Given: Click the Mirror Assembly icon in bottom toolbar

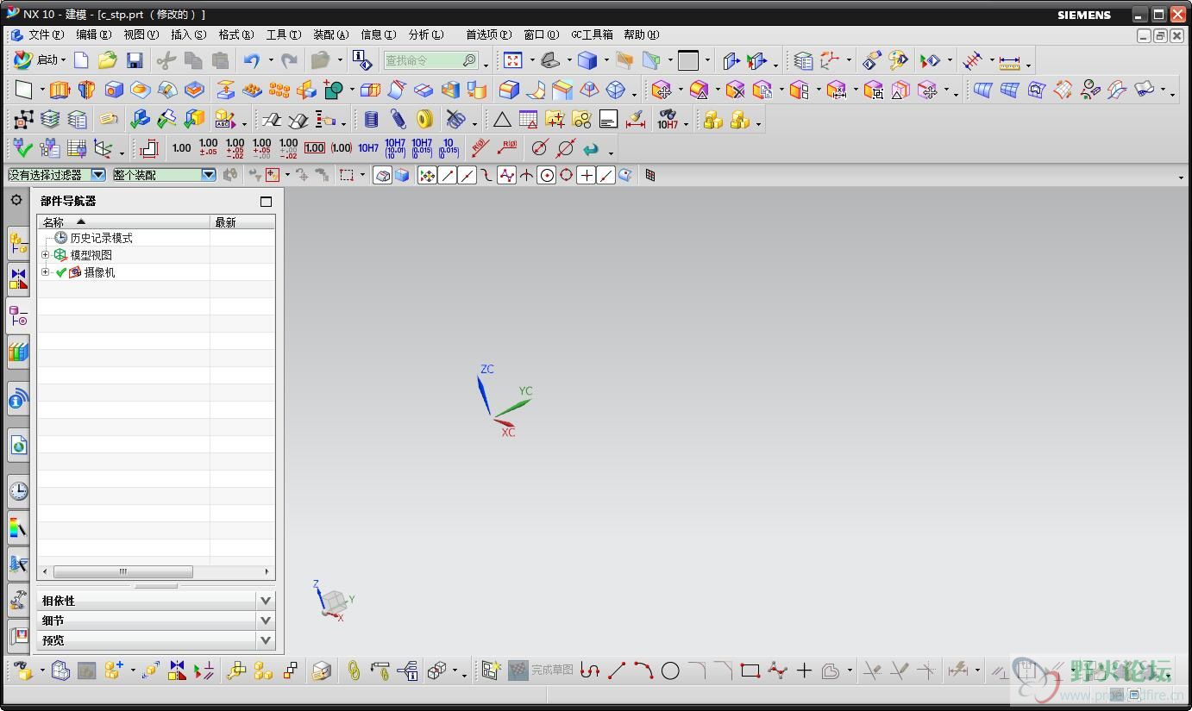Looking at the screenshot, I should (x=178, y=670).
